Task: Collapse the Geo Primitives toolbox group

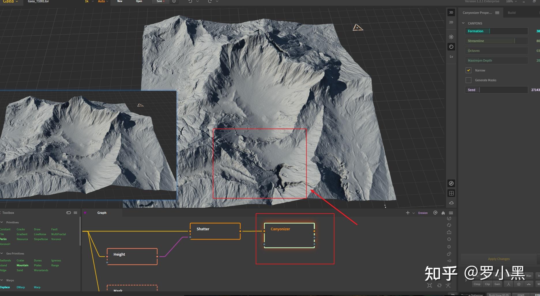Action: pyautogui.click(x=2, y=254)
